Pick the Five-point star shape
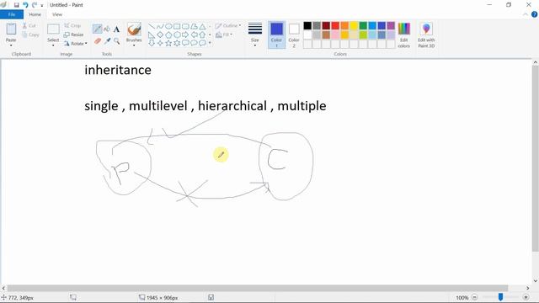The image size is (539, 303). 168,43
